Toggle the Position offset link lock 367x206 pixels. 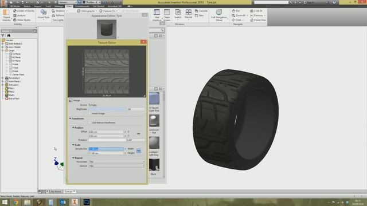139,133
